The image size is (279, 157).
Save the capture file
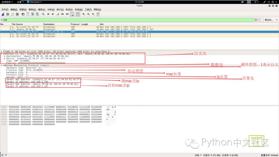28,14
